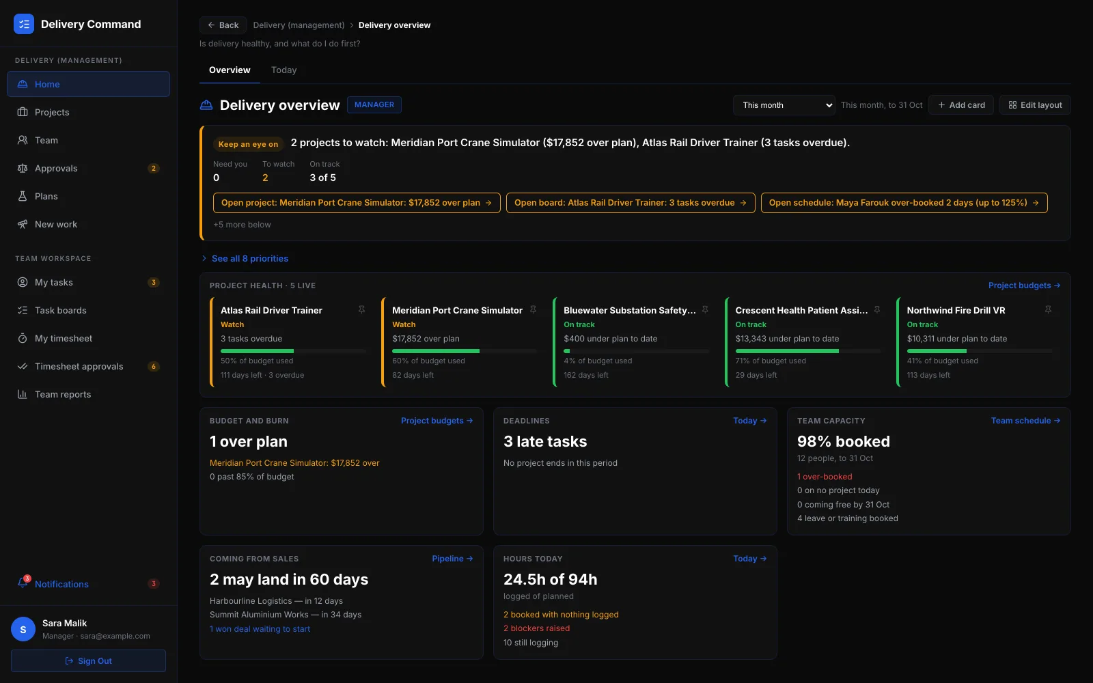The width and height of the screenshot is (1093, 683).
Task: Open Plans in the sidebar
Action: tap(88, 196)
